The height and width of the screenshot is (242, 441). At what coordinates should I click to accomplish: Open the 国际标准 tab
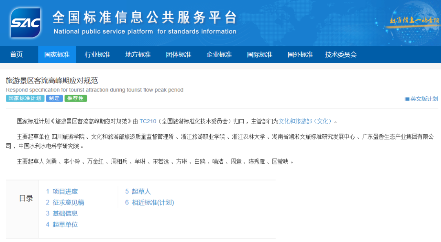pyautogui.click(x=260, y=55)
